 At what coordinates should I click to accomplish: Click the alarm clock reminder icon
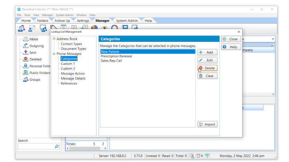(198, 156)
